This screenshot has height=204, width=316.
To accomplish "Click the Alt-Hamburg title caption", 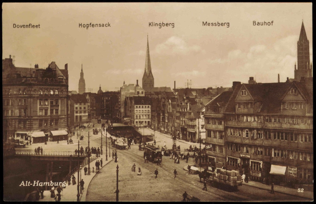I will (x=43, y=184).
